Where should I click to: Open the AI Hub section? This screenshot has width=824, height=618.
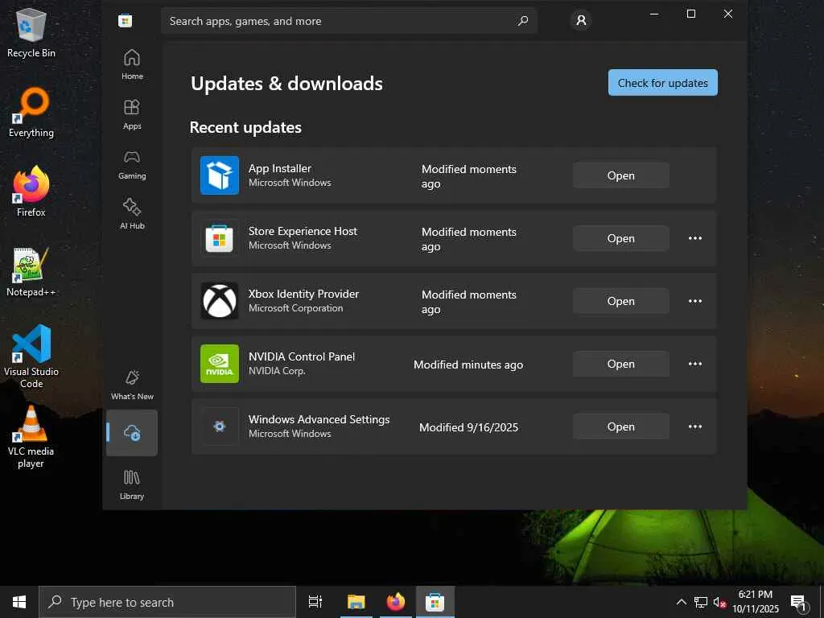132,214
